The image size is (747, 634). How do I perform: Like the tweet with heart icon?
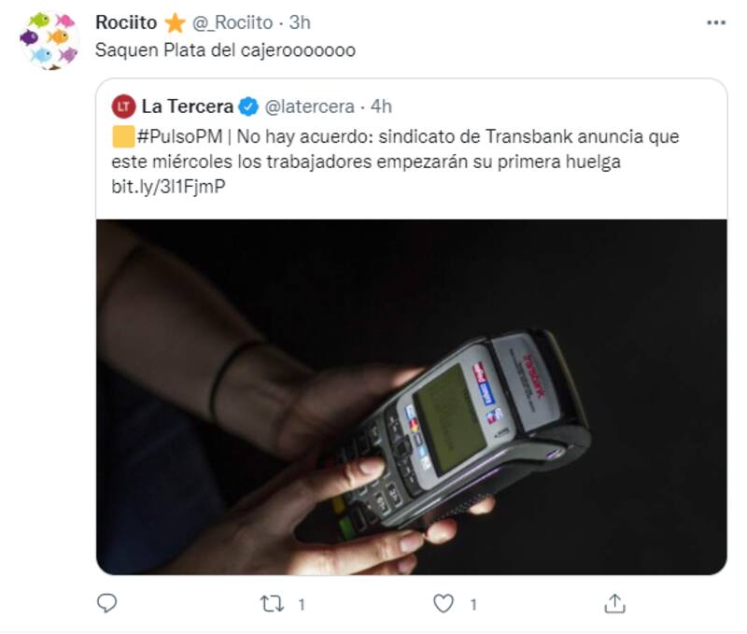[443, 603]
